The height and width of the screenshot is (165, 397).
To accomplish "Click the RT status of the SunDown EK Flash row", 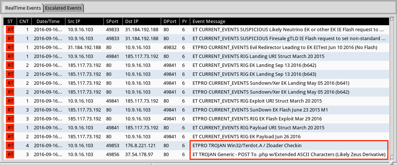I will pyautogui.click(x=10, y=110).
